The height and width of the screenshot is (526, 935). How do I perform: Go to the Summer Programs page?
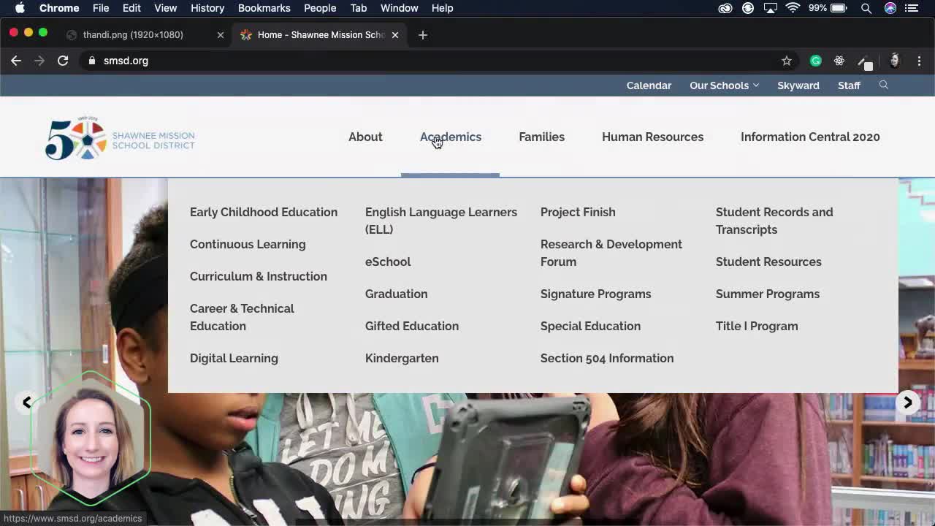click(767, 294)
